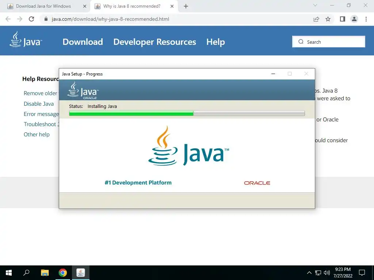Open network status tray icon
Screen dimensions: 374x280
pos(318,273)
